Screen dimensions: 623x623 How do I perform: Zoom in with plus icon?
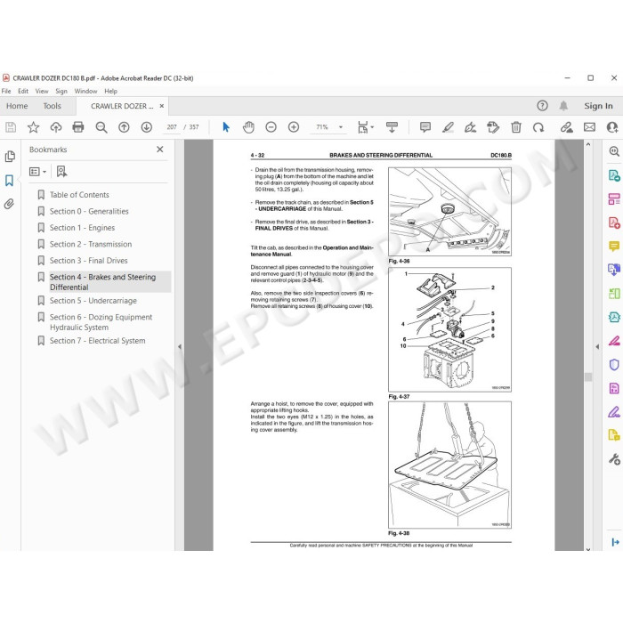point(294,127)
